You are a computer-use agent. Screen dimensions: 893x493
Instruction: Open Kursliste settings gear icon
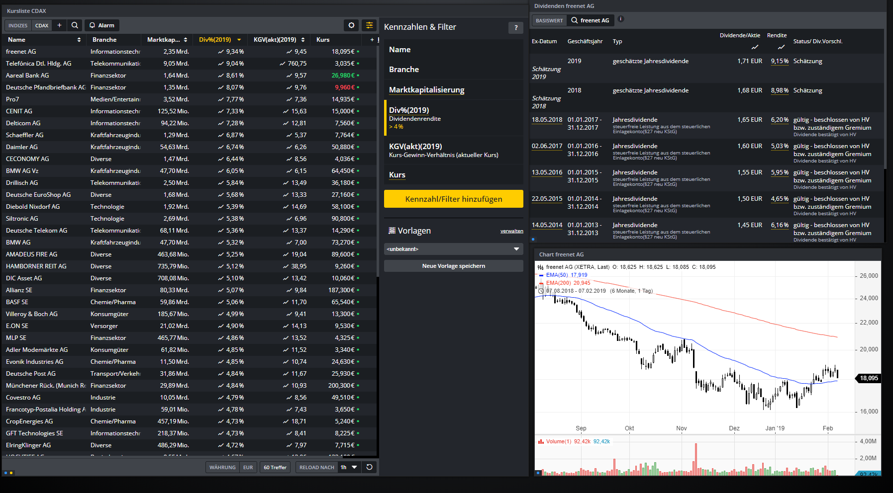[x=352, y=25]
